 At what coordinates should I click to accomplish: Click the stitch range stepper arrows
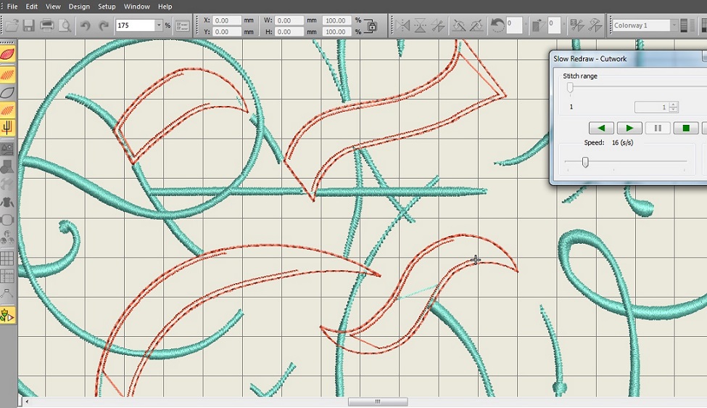(x=674, y=107)
